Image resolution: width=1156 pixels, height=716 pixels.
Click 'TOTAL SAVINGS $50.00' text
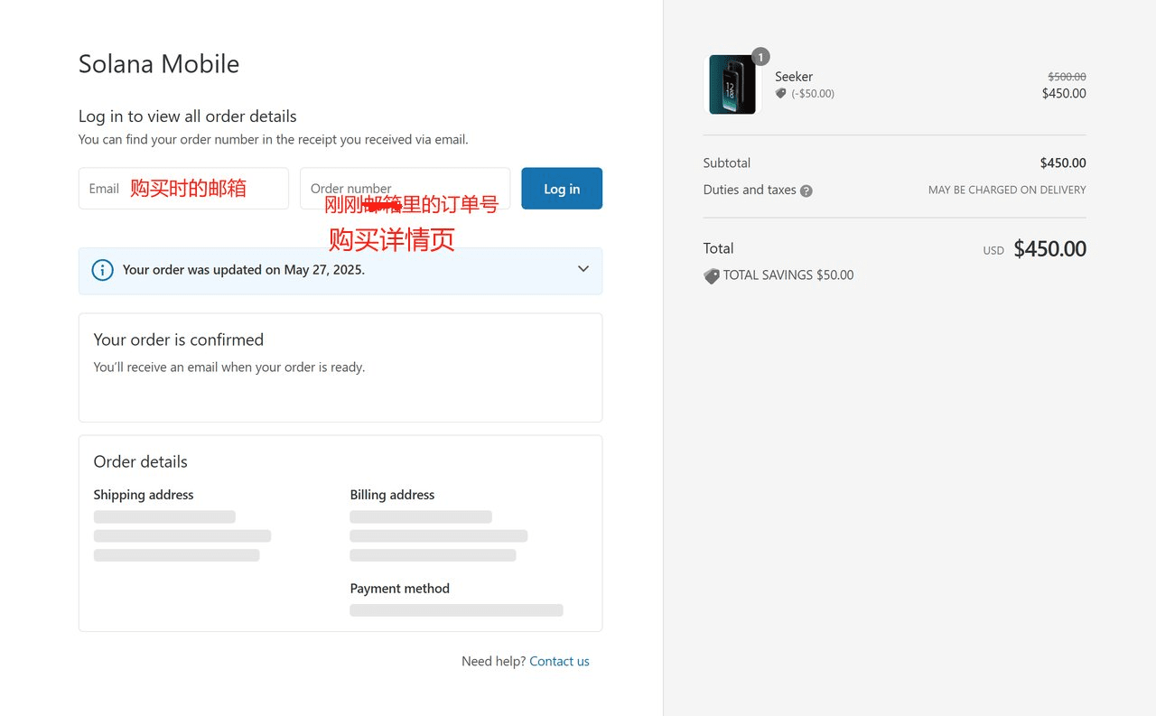click(x=788, y=275)
